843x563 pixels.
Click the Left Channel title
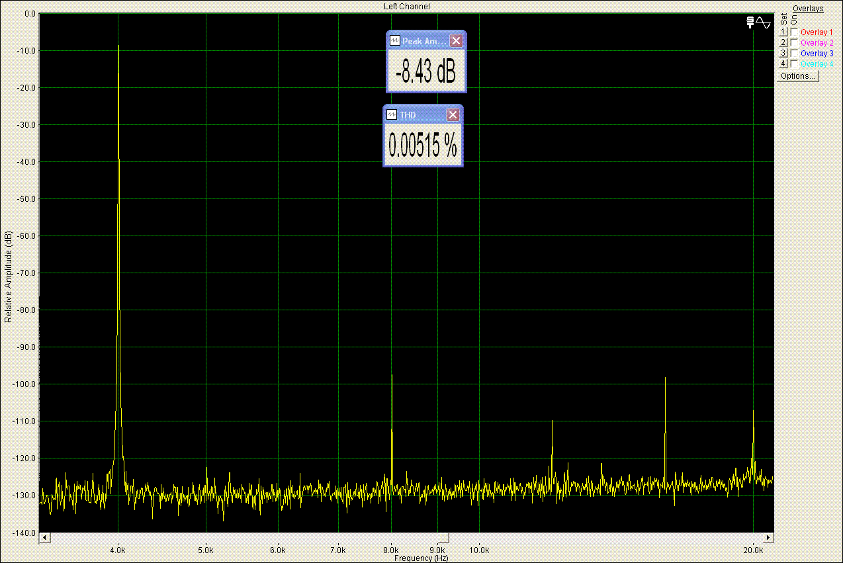[407, 7]
